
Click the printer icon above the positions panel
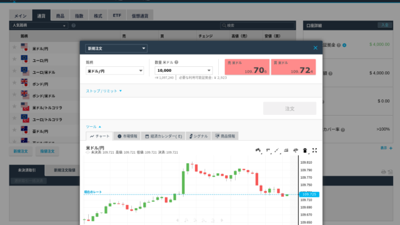(x=383, y=172)
